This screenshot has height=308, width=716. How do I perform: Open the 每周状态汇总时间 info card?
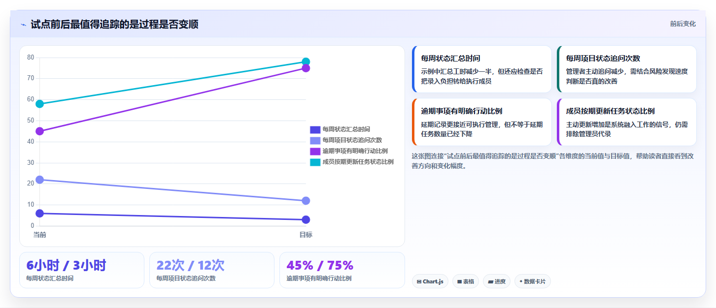(481, 69)
